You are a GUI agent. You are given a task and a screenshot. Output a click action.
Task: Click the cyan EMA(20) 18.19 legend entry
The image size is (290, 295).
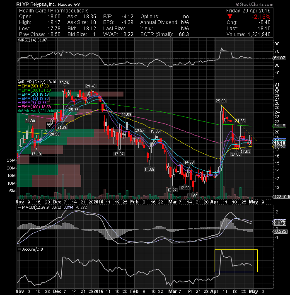33,94
